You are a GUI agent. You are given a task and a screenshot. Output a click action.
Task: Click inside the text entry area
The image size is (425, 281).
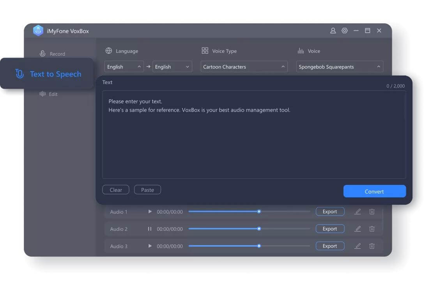pos(254,134)
